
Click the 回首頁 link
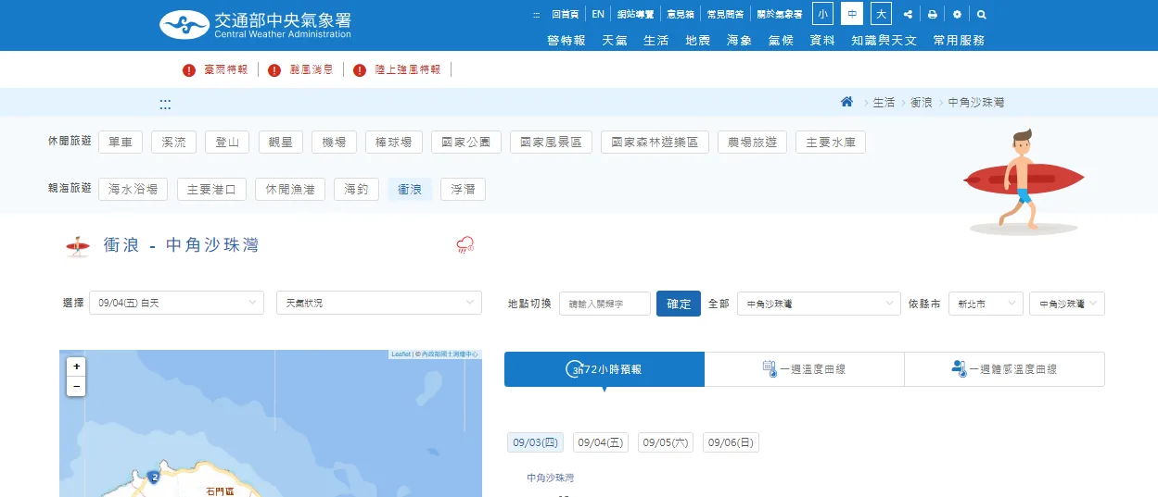pyautogui.click(x=565, y=15)
